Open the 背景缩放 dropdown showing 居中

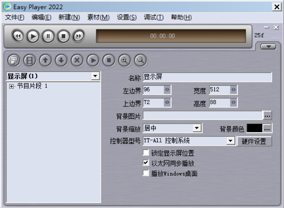pos(197,128)
